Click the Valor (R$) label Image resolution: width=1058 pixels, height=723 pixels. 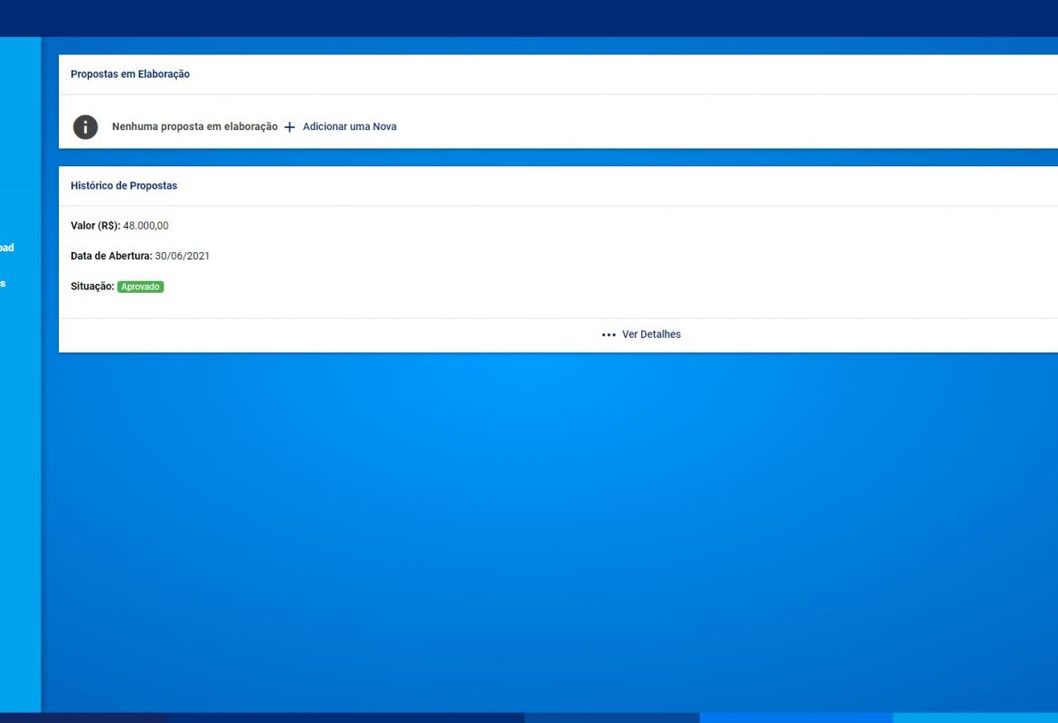click(95, 225)
